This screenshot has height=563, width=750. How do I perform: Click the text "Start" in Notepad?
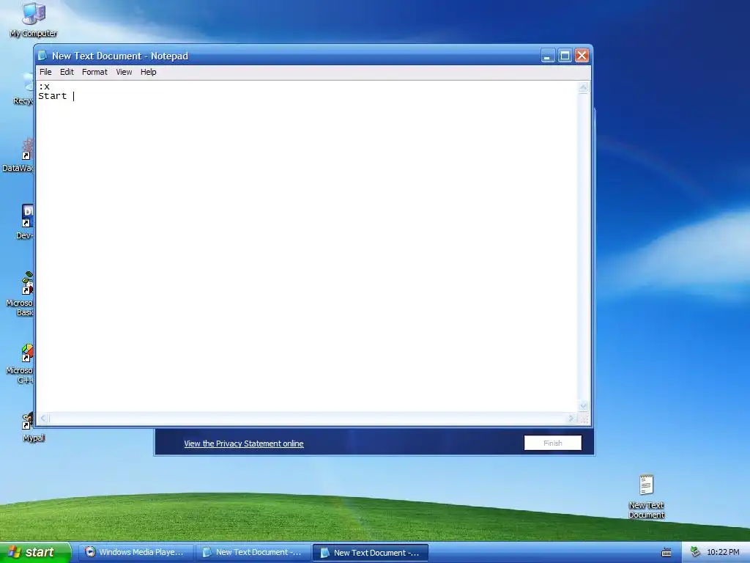[53, 96]
